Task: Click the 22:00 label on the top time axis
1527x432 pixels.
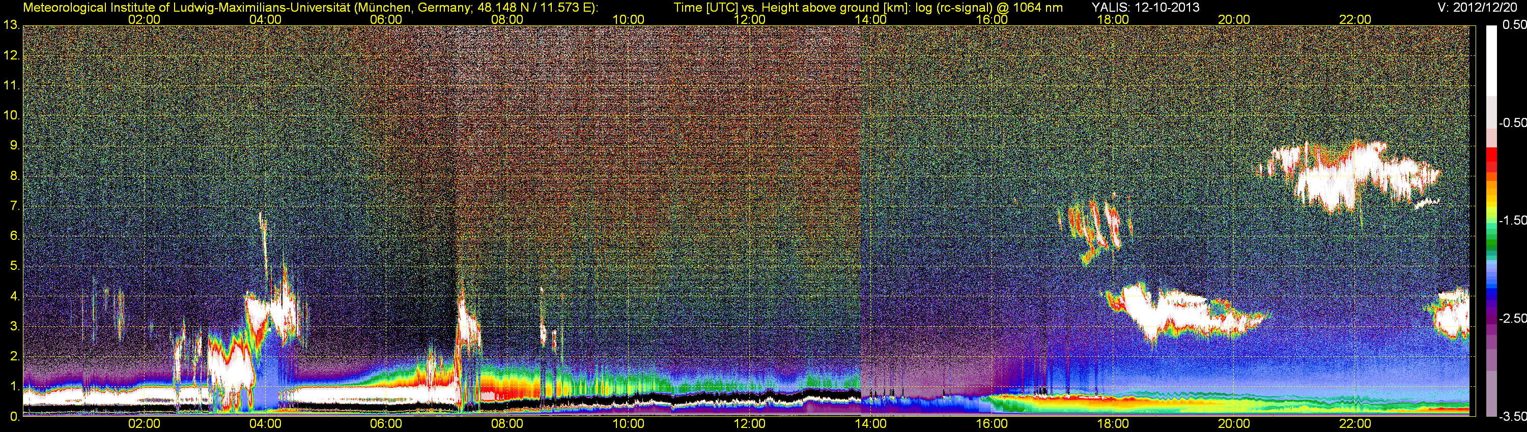Action: point(1355,19)
